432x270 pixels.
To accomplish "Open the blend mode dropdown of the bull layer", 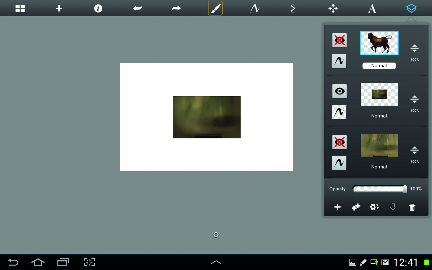I will [x=379, y=66].
